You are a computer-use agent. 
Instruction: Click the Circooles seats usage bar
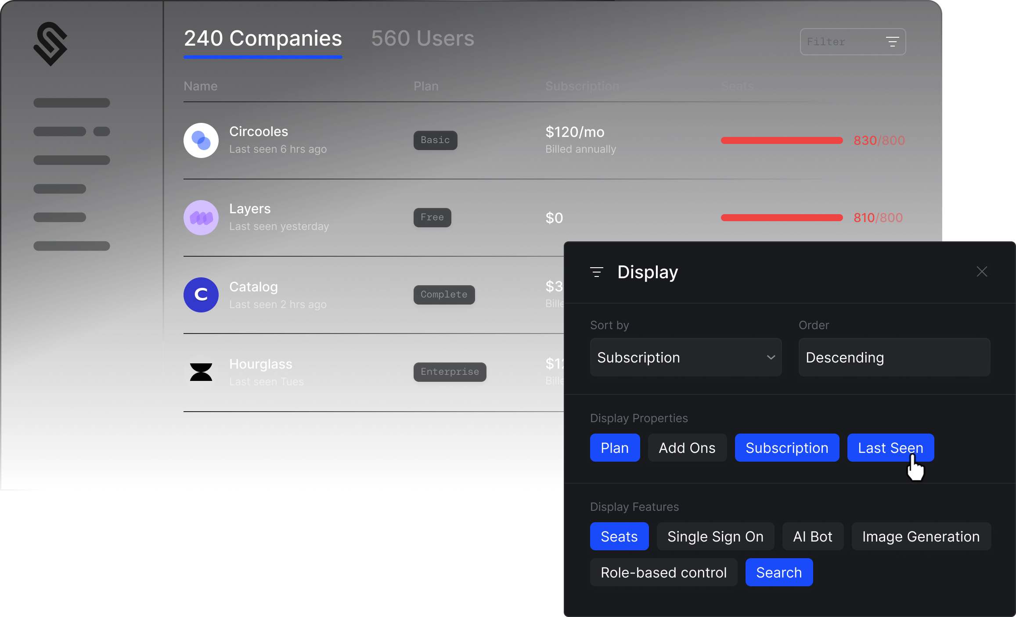pos(782,140)
